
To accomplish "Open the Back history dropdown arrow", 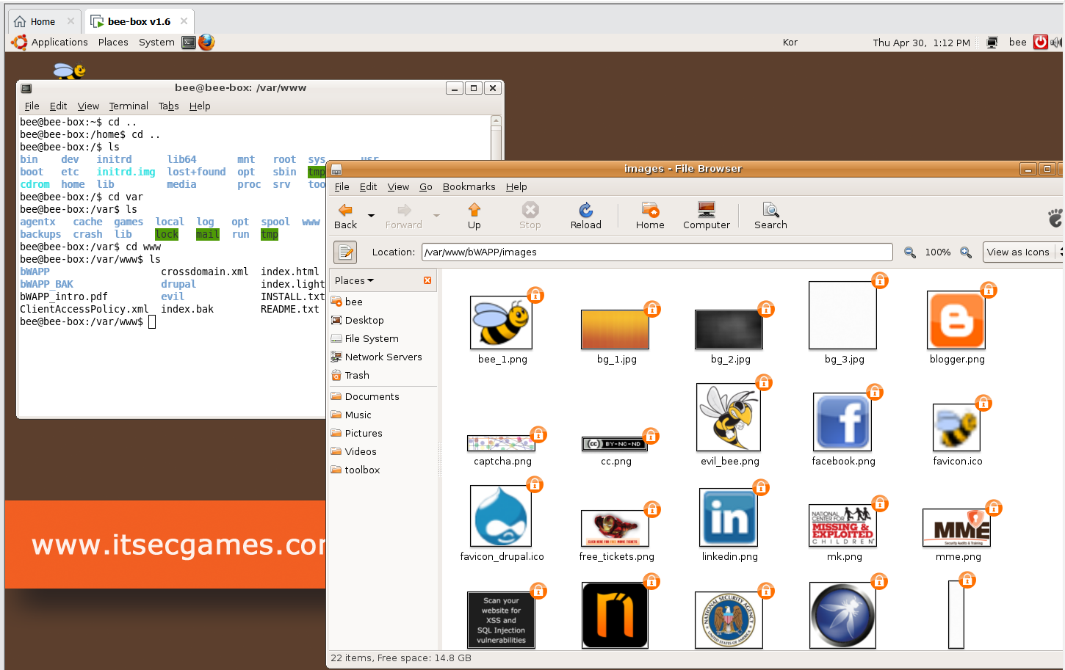I will (371, 216).
